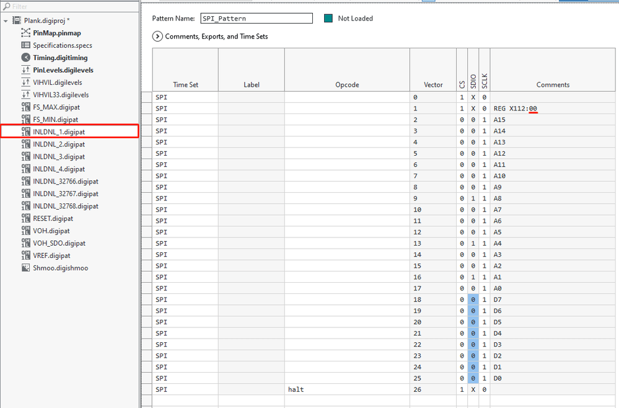The height and width of the screenshot is (408, 619).
Task: Select the CS value in vector 1 row
Action: coord(462,109)
